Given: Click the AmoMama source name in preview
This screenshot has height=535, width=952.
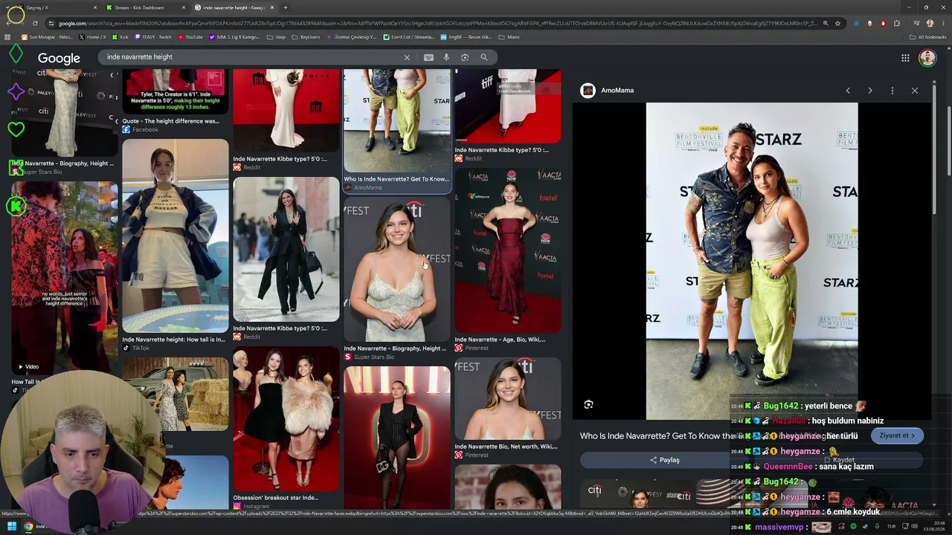Looking at the screenshot, I should [x=617, y=91].
